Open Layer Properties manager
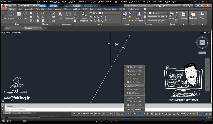 click(x=84, y=17)
